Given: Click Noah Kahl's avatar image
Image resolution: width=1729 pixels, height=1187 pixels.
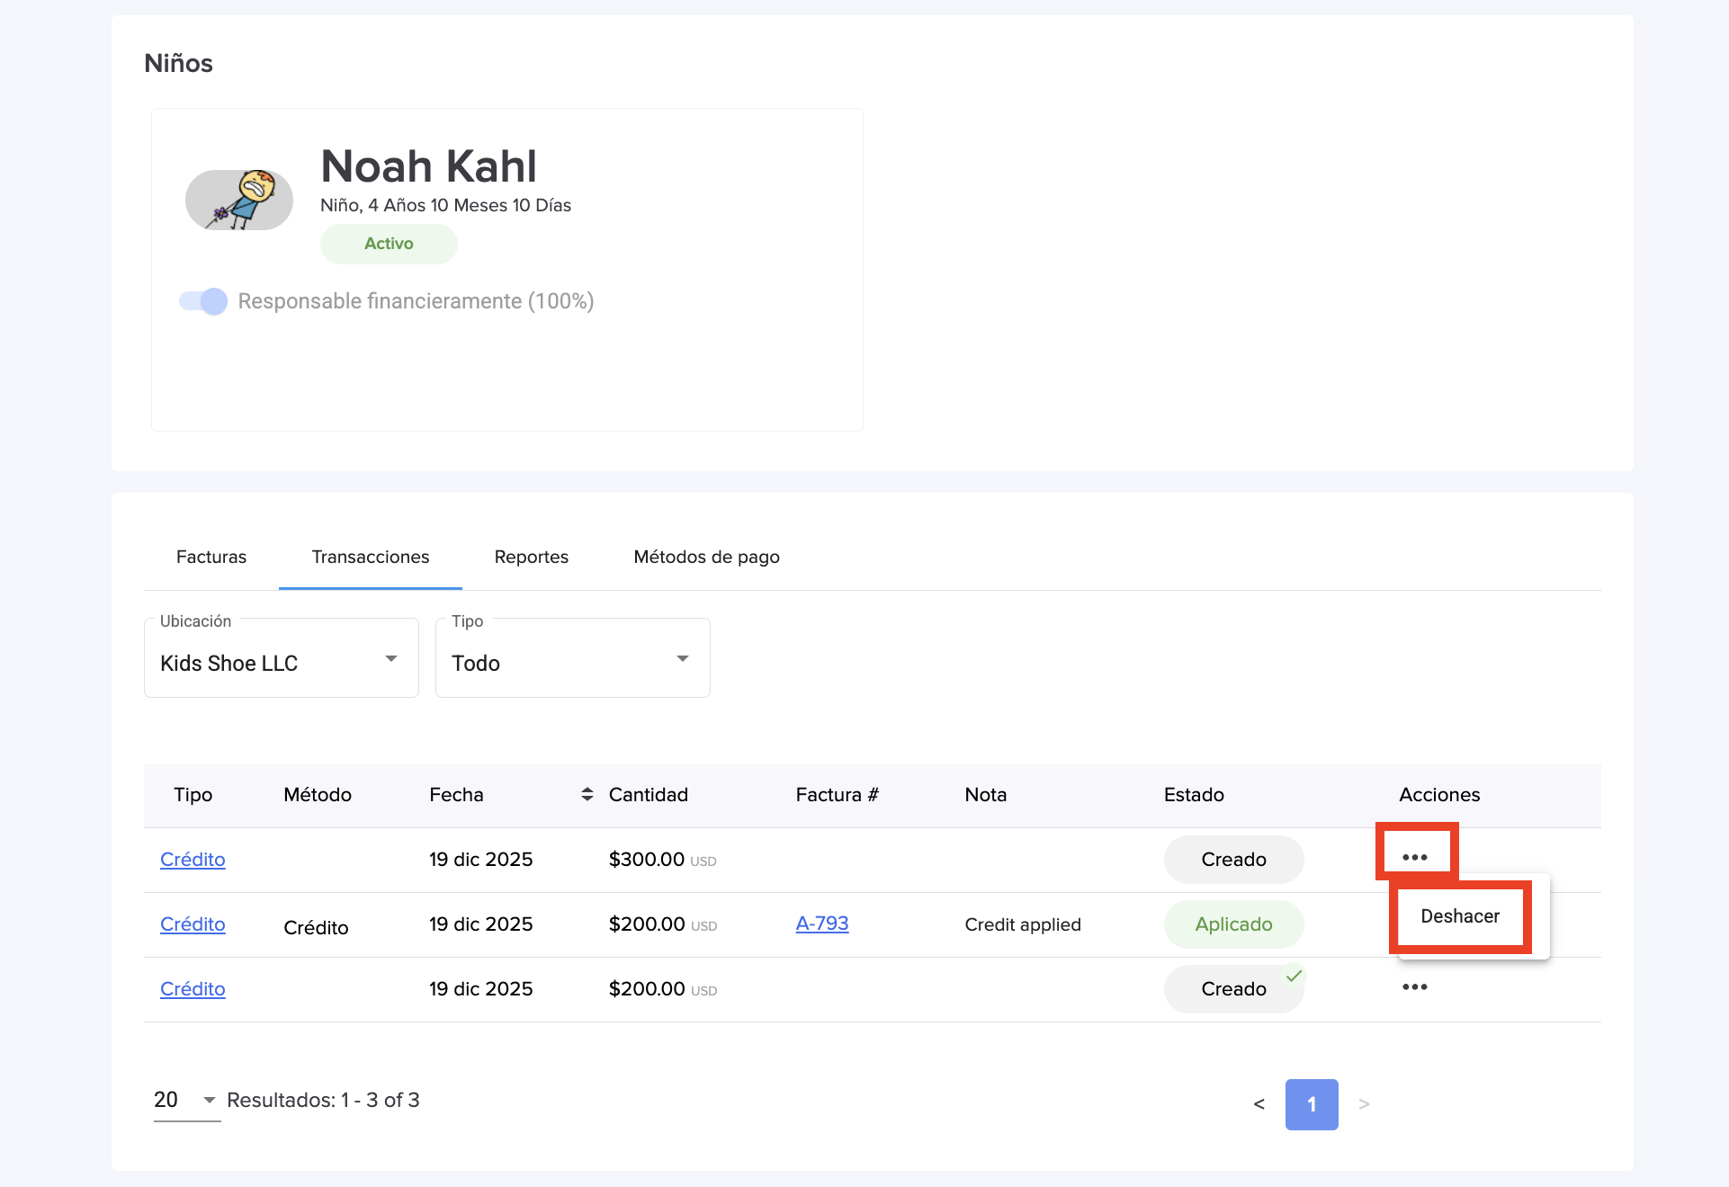Looking at the screenshot, I should click(x=239, y=200).
